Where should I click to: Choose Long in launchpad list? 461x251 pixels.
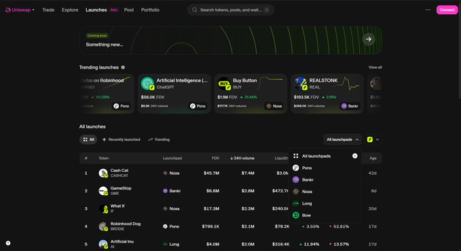pyautogui.click(x=325, y=203)
